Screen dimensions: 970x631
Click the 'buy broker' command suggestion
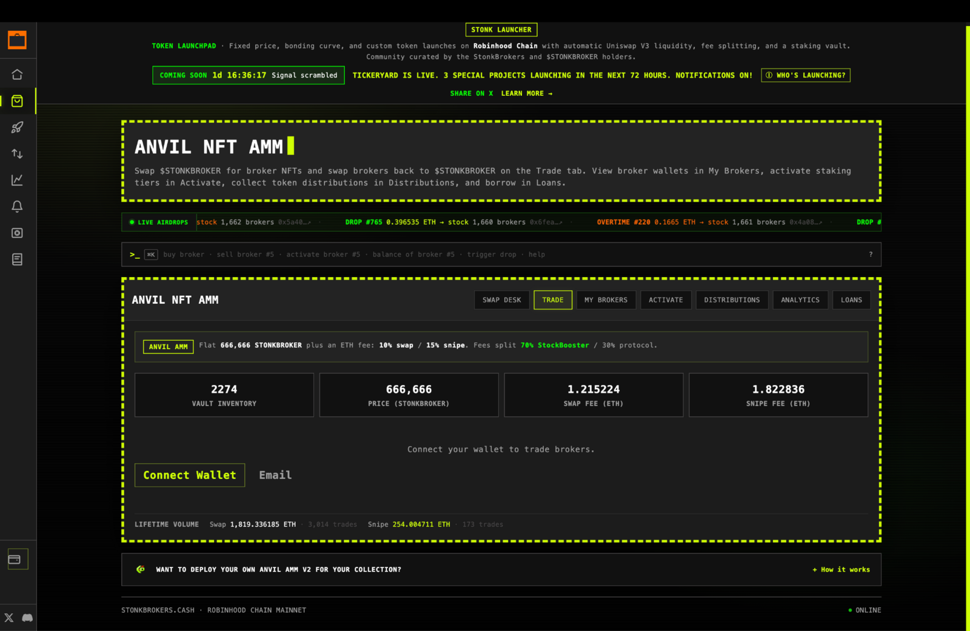(184, 255)
